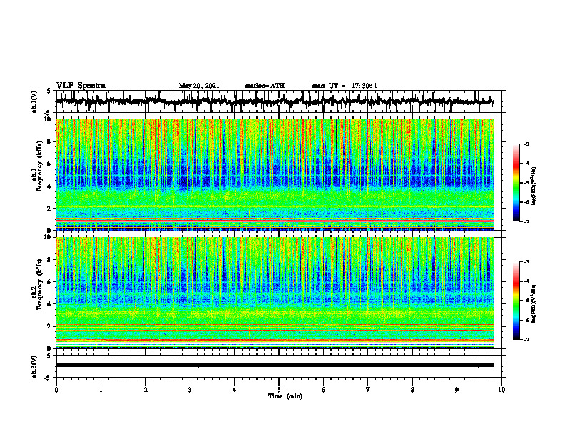
Task: Click the "station= ATH" header label
Action: 265,86
